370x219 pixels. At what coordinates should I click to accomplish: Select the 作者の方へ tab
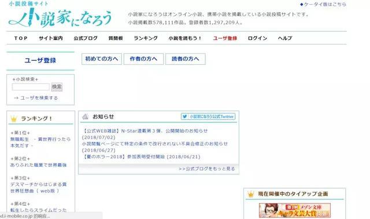click(143, 59)
